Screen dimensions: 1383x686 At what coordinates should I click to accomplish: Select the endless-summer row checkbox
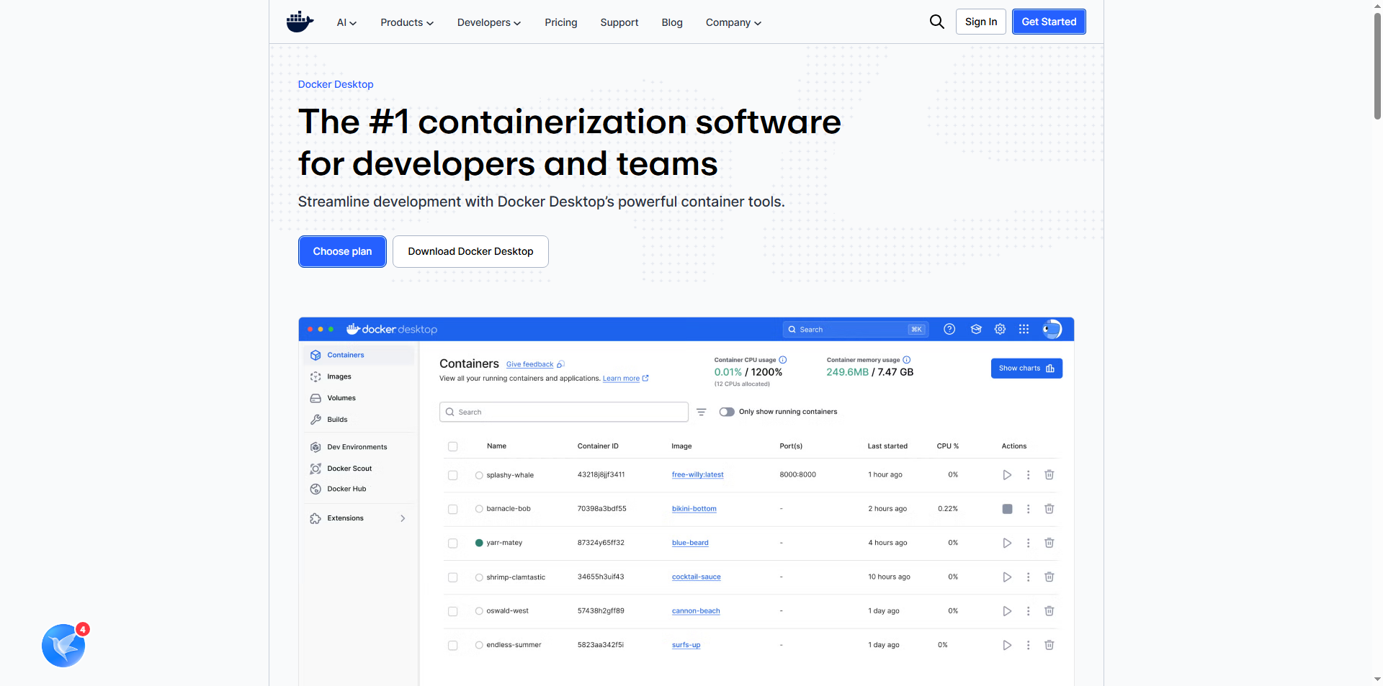(453, 645)
